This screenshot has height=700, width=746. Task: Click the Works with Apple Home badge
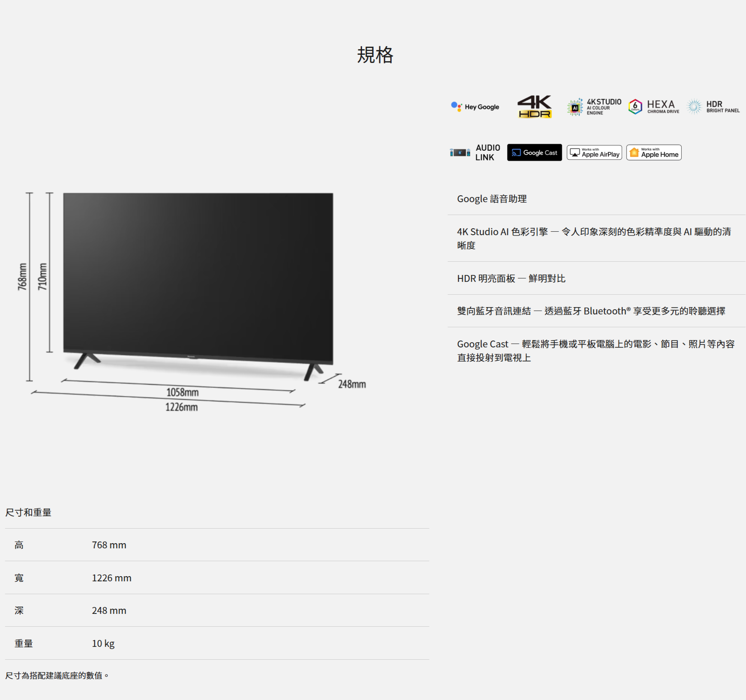tap(654, 153)
